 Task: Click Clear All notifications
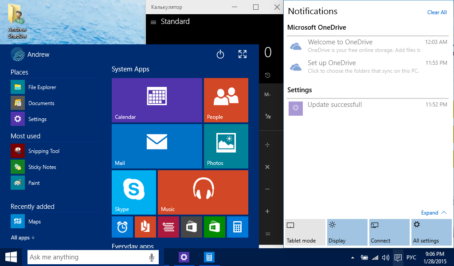[437, 12]
